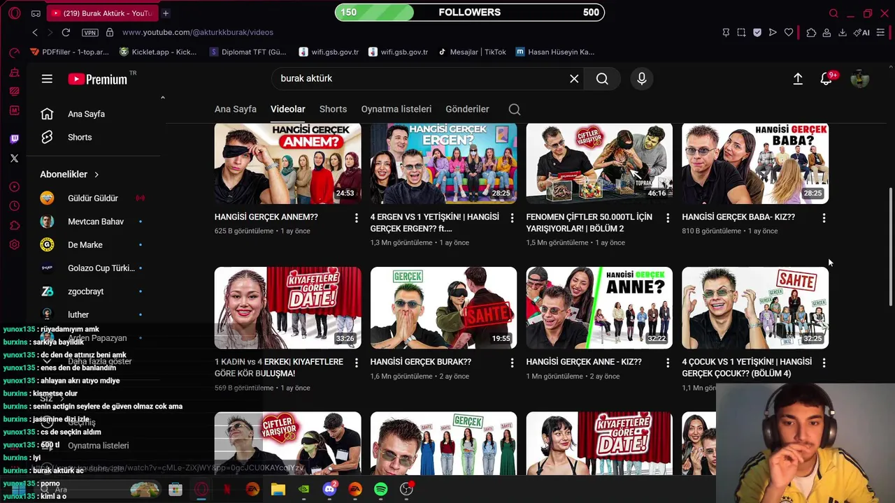Clear the search text with the X
The width and height of the screenshot is (895, 503).
point(574,79)
